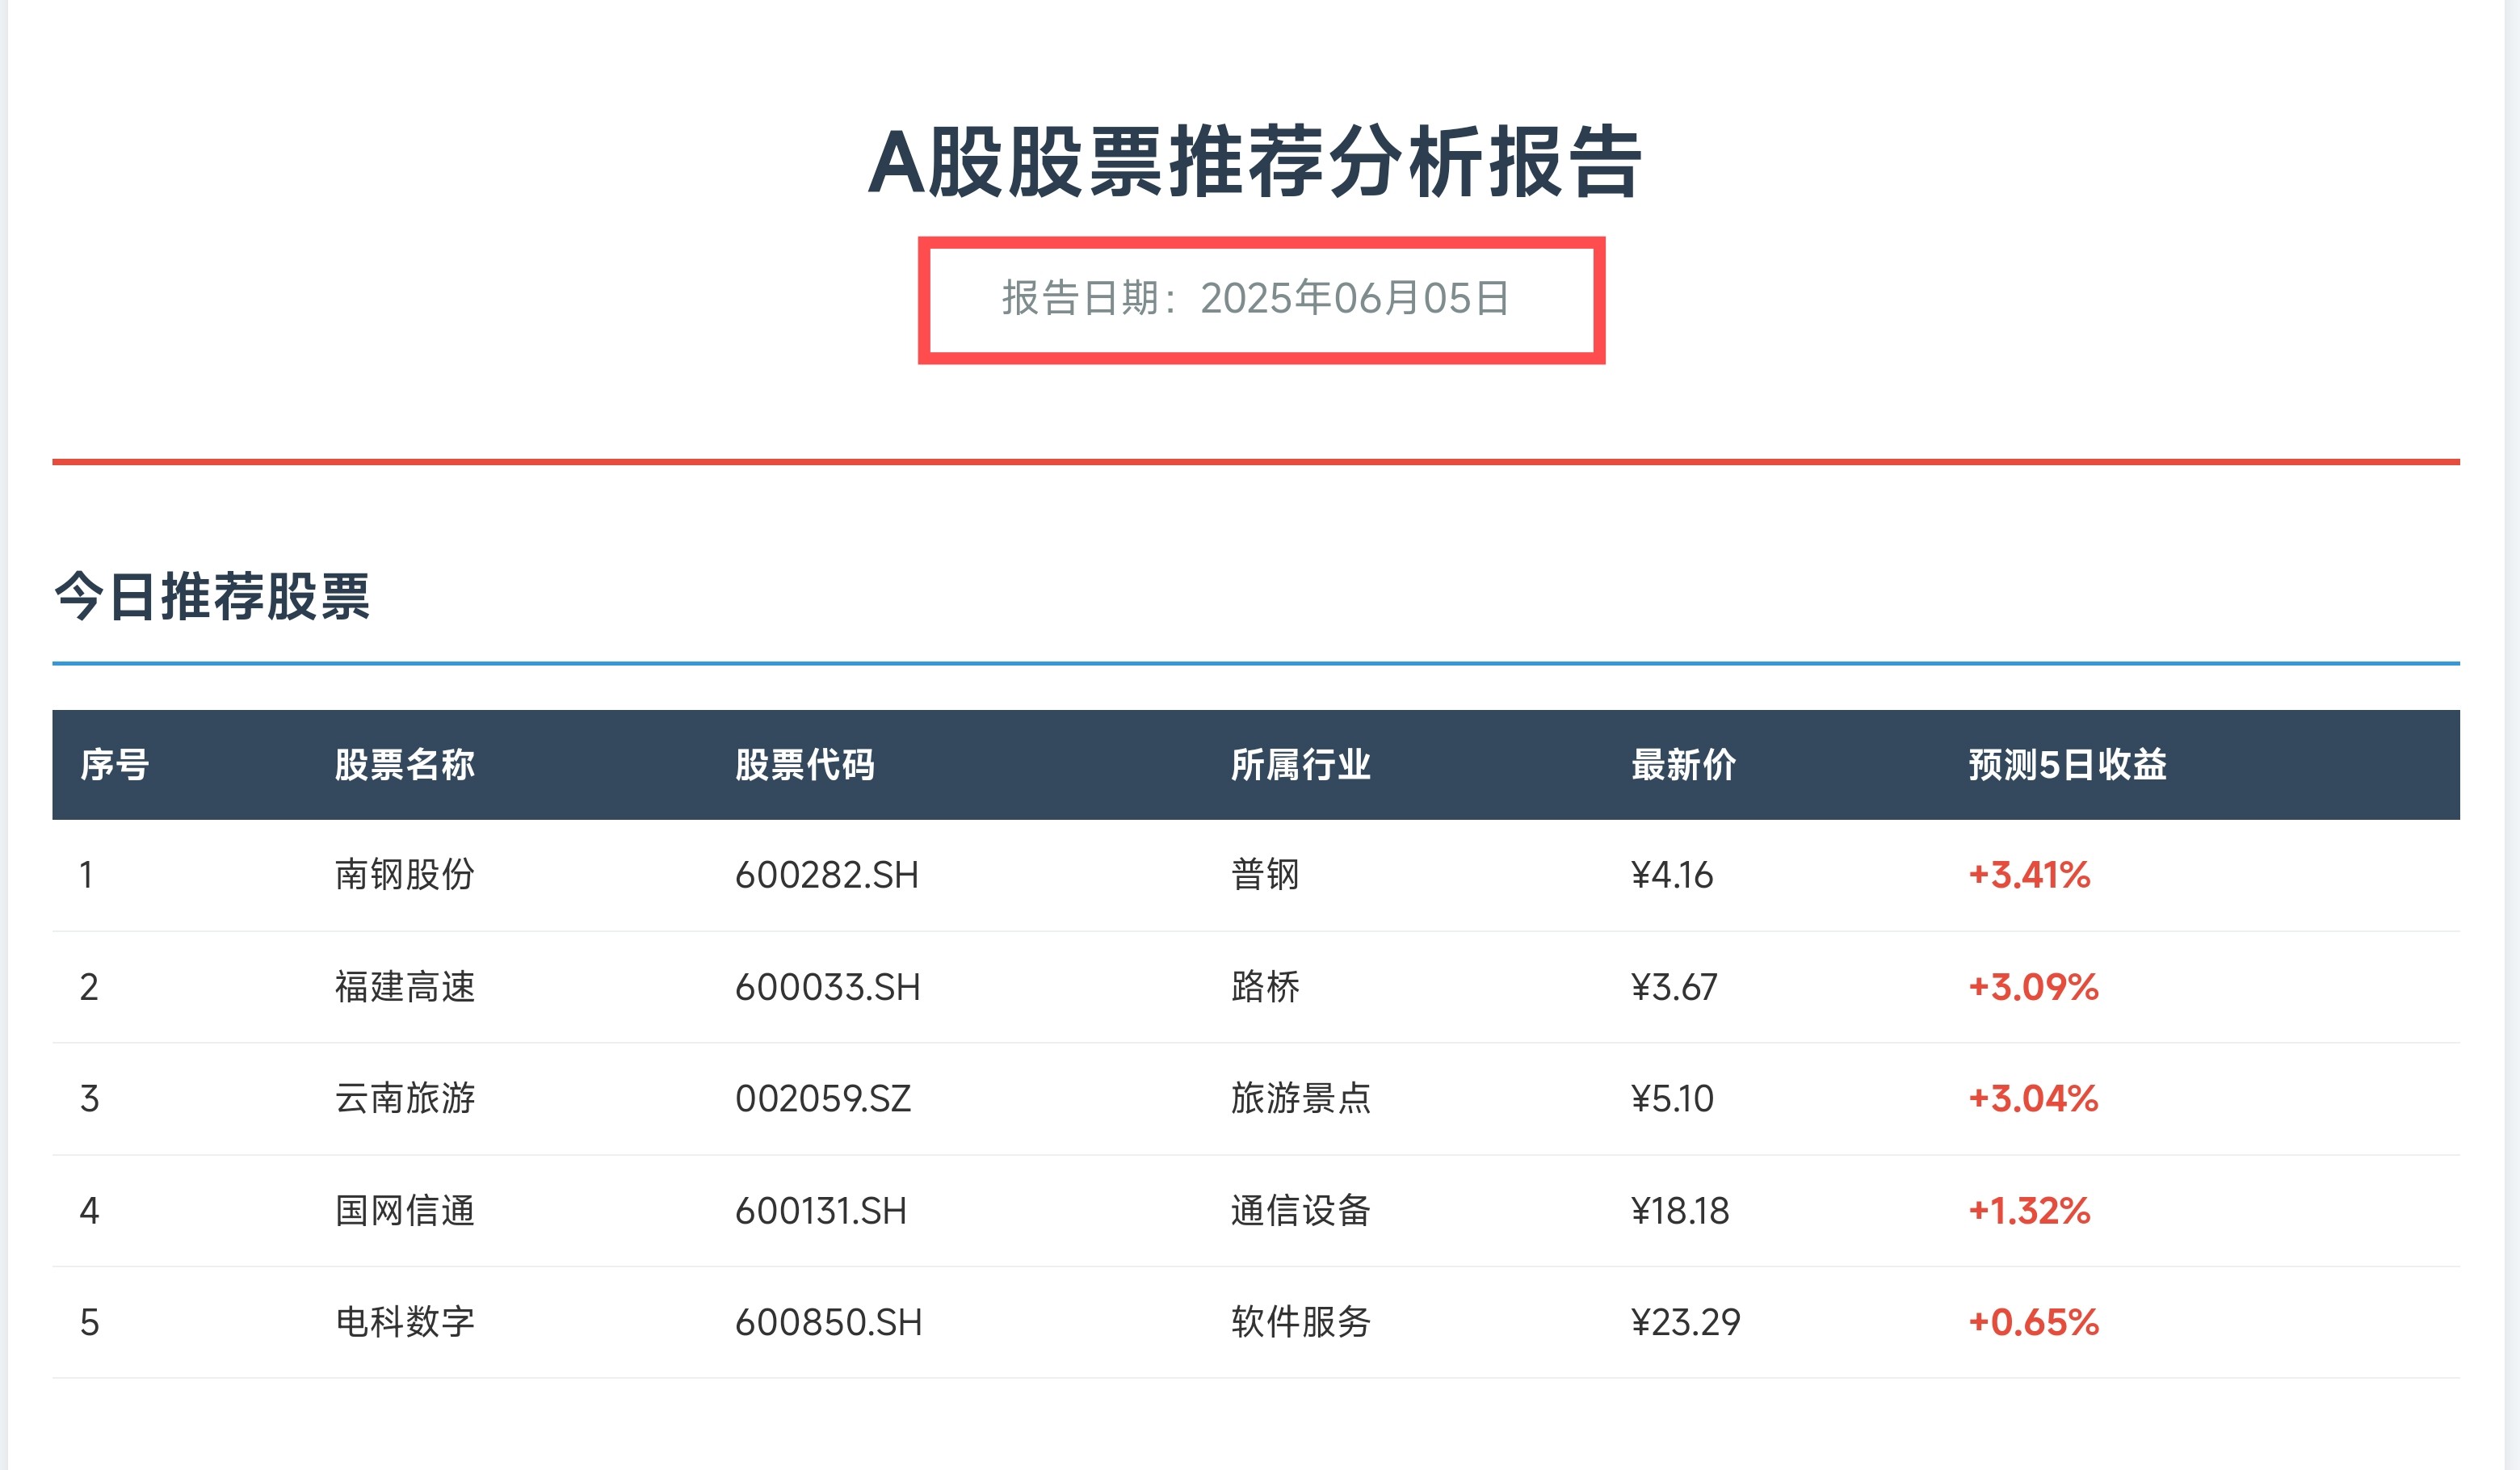Viewport: 2520px width, 1470px height.
Task: Select stock name 电科数字
Action: 405,1322
